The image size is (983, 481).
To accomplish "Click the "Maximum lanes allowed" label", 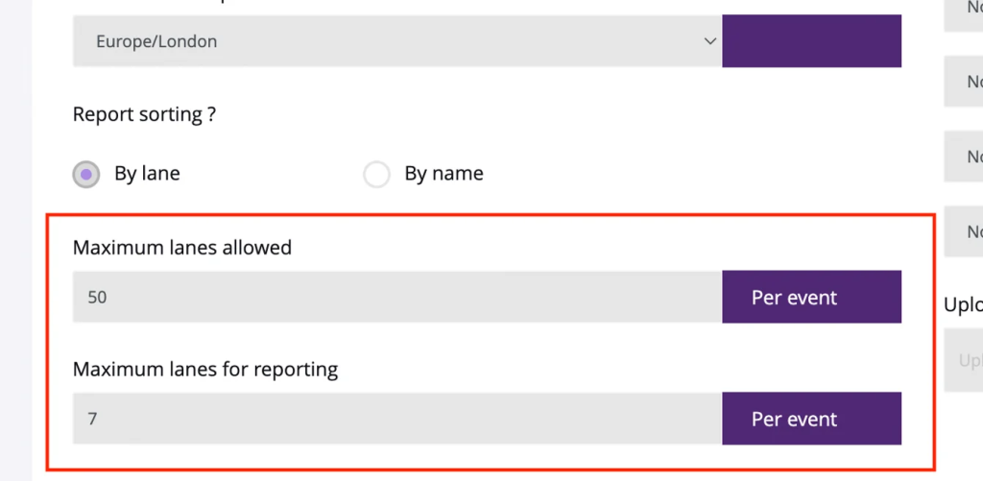I will (182, 248).
